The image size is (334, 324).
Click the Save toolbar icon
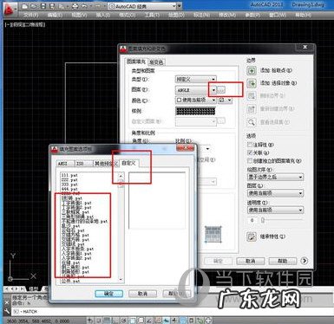(43, 6)
